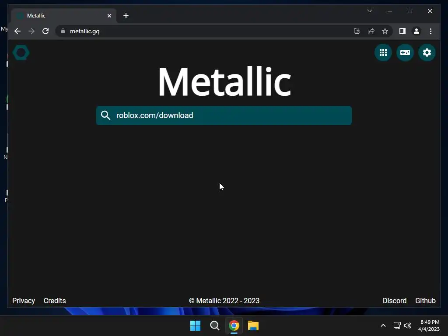The width and height of the screenshot is (448, 336).
Task: Open the Credits link
Action: tap(55, 301)
